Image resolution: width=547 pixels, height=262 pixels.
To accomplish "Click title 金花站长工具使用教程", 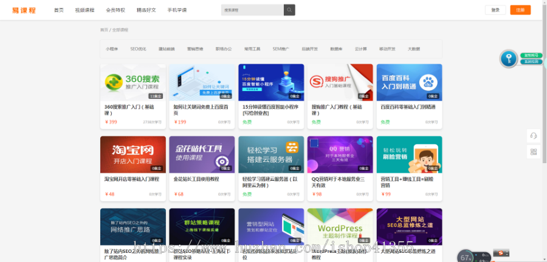I will pos(196,179).
